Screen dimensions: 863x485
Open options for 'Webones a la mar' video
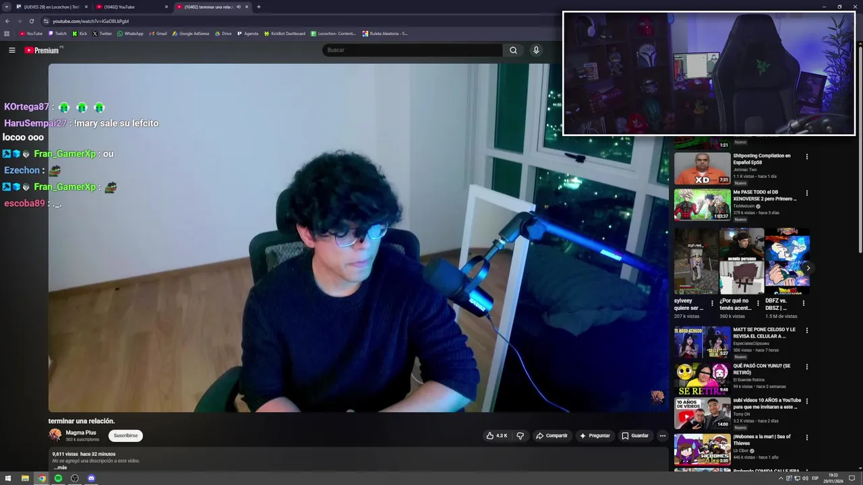tap(806, 438)
